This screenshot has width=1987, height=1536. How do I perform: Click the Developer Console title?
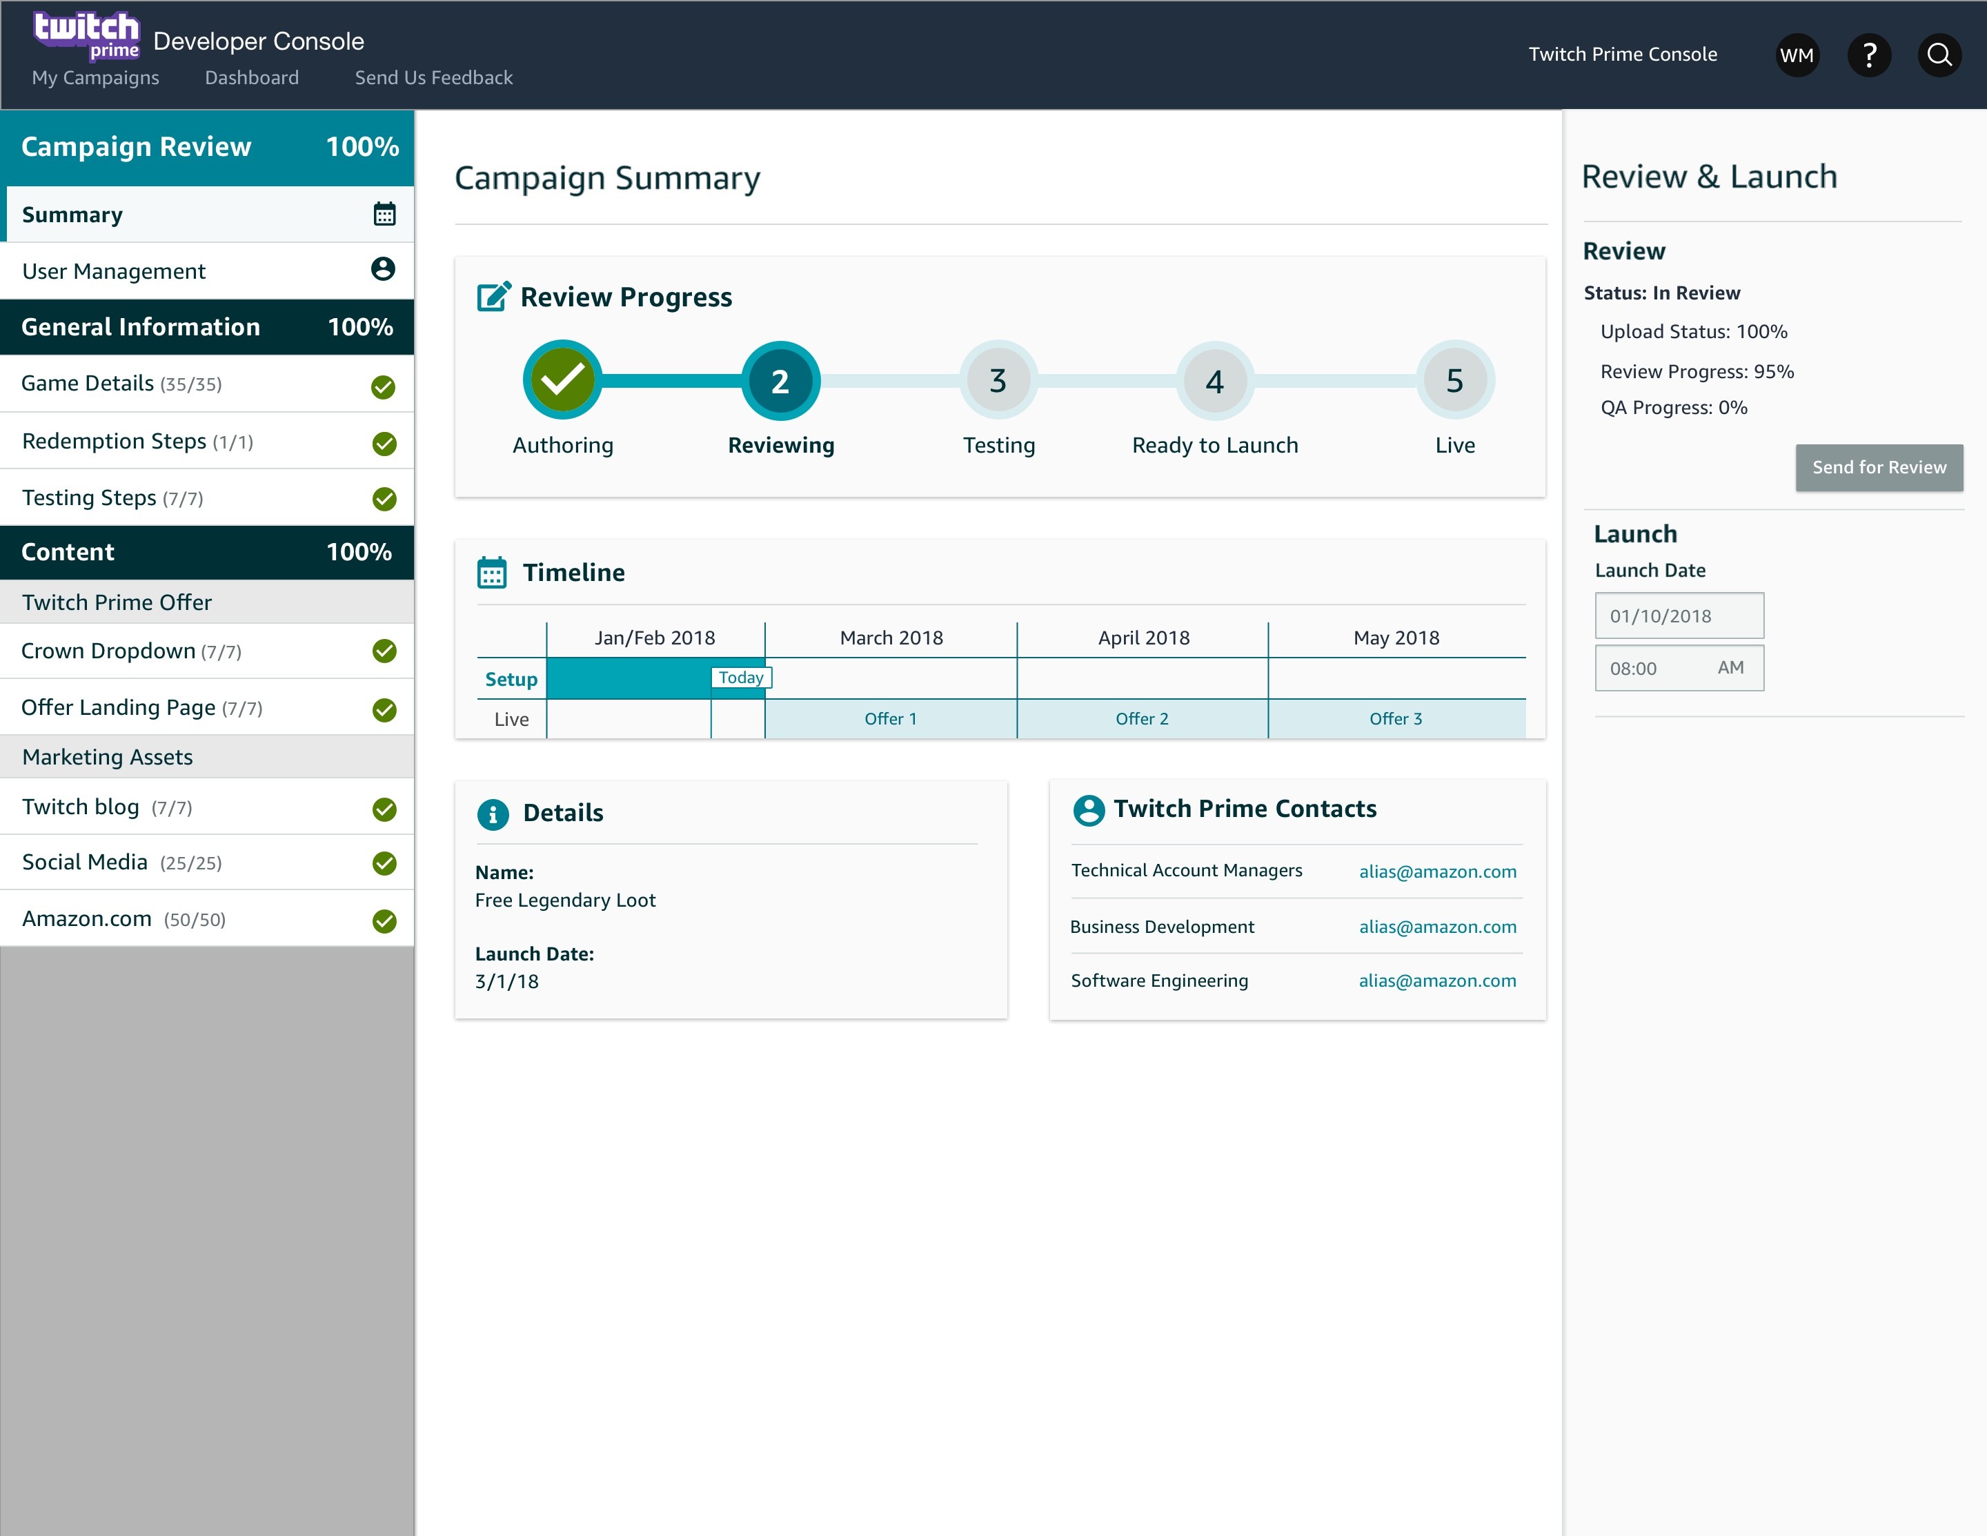point(259,41)
